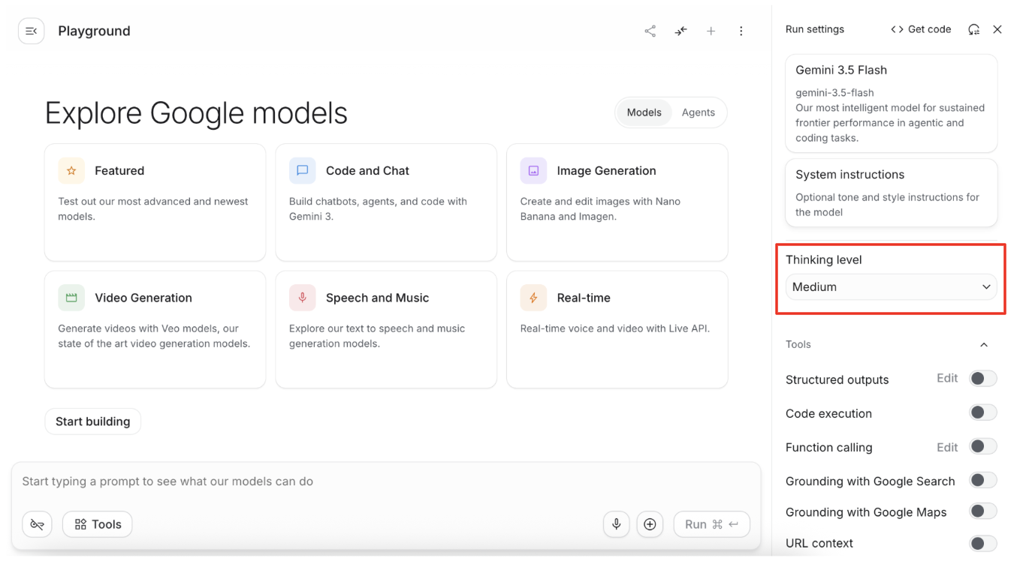Image resolution: width=1029 pixels, height=561 pixels.
Task: Click the star icon on the Featured card
Action: pos(71,171)
